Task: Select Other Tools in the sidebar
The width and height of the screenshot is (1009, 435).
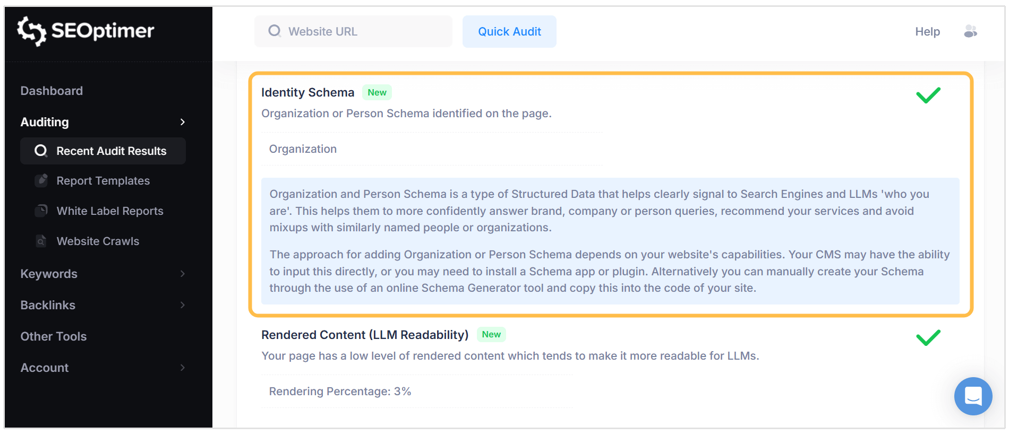Action: (53, 336)
